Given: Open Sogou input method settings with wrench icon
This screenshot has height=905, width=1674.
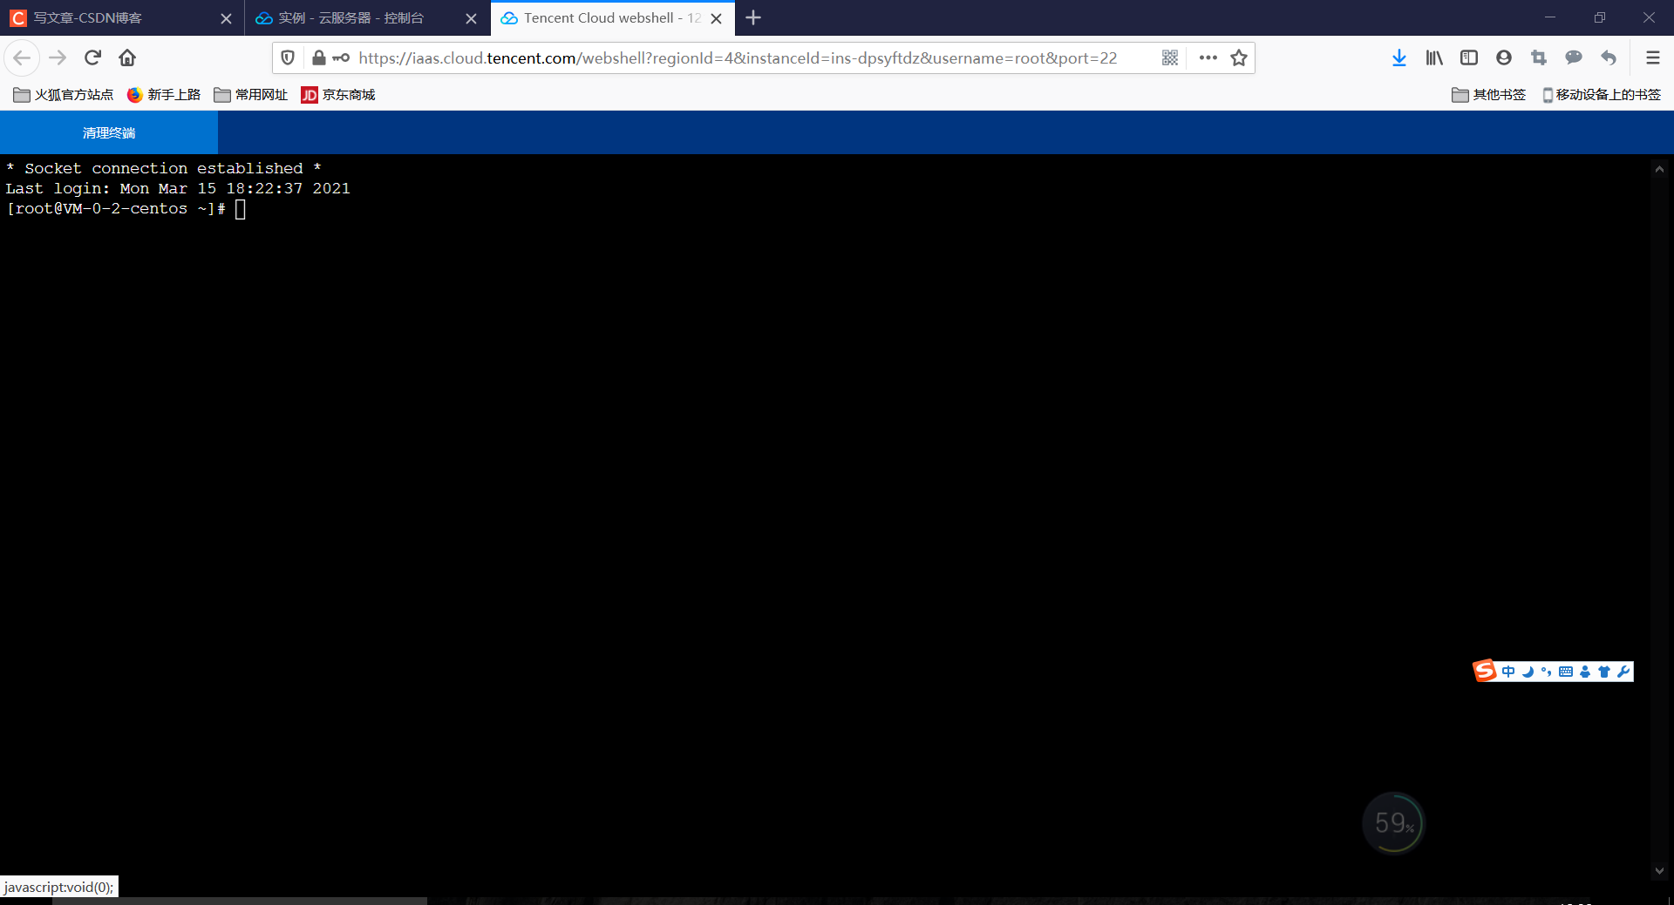Looking at the screenshot, I should [x=1623, y=671].
